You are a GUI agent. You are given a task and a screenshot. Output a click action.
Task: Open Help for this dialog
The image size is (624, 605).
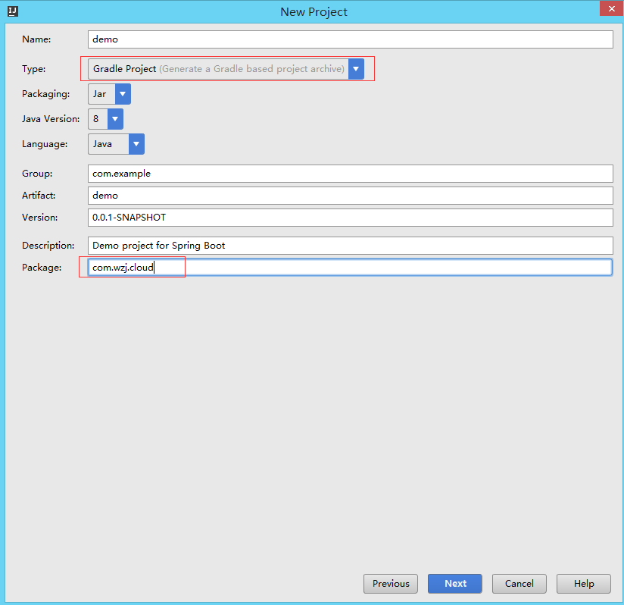[x=583, y=584]
